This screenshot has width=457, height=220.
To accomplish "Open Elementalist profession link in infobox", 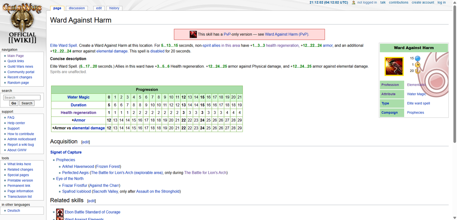I will (x=417, y=85).
